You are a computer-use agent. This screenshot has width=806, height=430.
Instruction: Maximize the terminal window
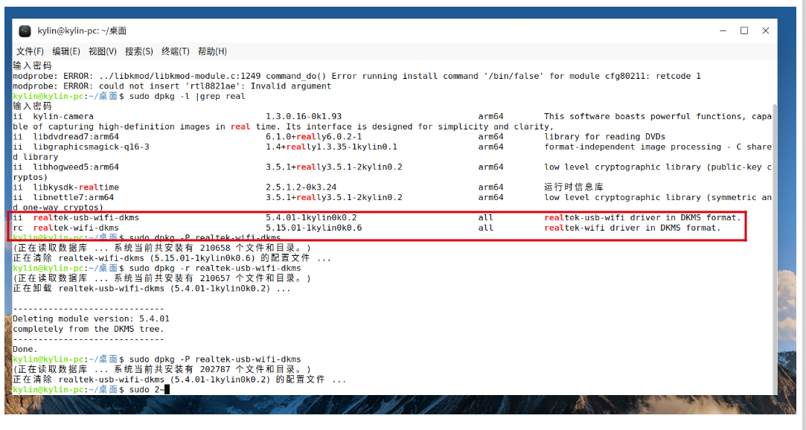click(x=743, y=31)
